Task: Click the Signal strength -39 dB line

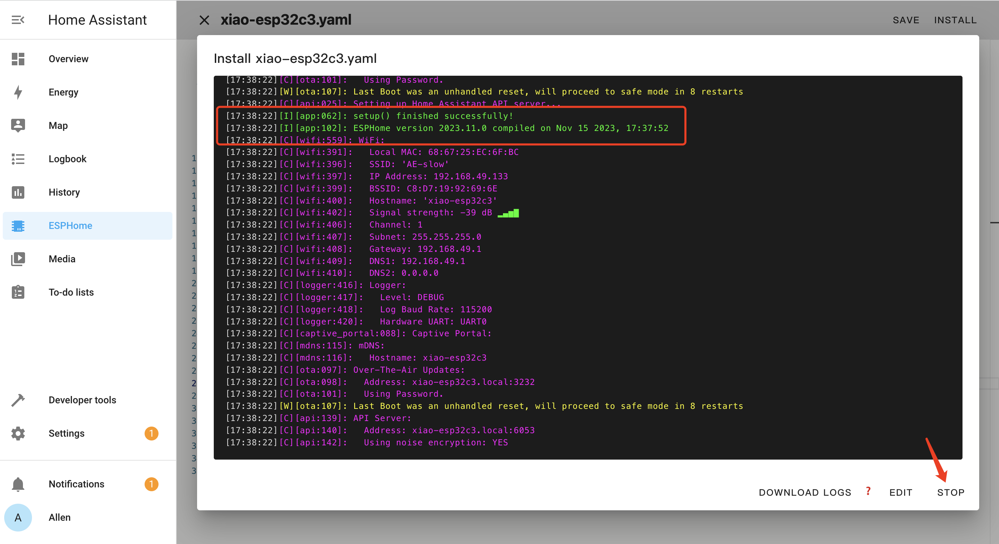Action: (372, 213)
